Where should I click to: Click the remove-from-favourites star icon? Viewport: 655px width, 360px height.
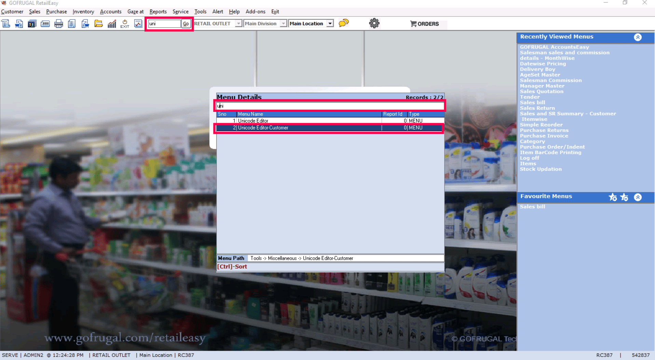(624, 197)
